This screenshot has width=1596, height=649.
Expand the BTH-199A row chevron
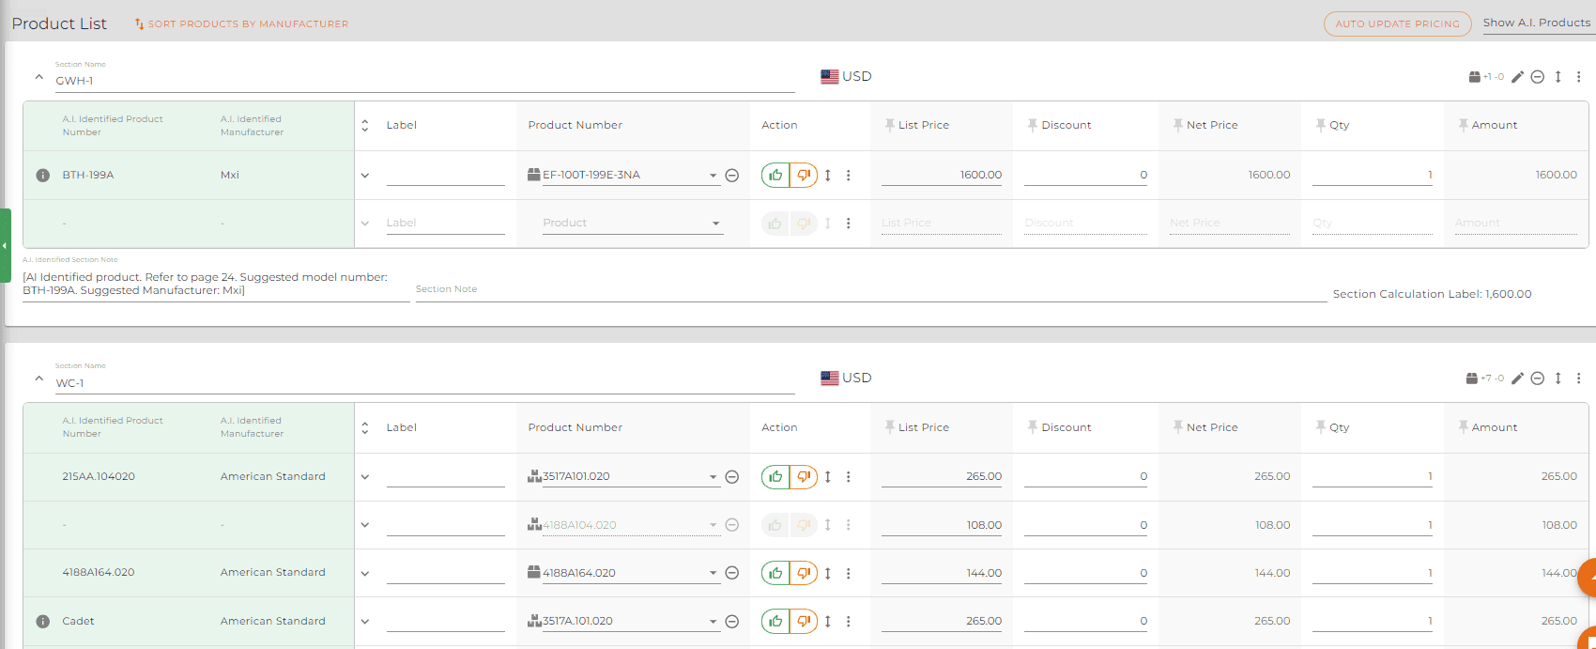click(x=365, y=176)
